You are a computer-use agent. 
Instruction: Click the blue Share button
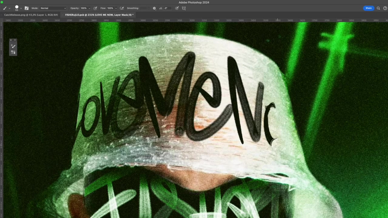368,8
